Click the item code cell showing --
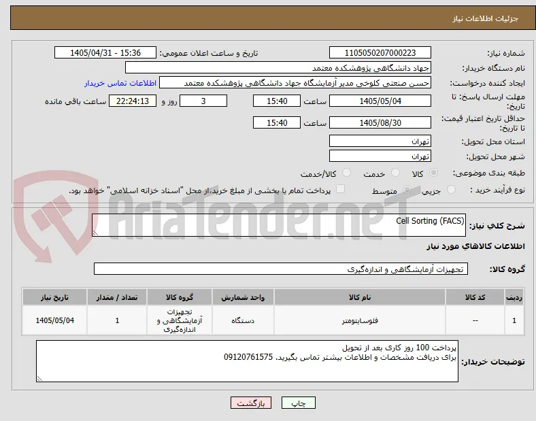This screenshot has height=421, width=536. click(x=475, y=320)
